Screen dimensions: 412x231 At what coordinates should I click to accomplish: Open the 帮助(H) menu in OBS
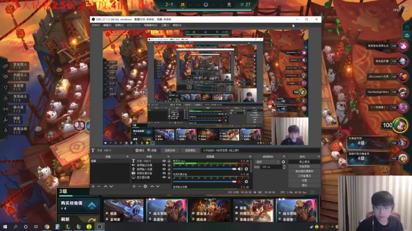pos(177,25)
